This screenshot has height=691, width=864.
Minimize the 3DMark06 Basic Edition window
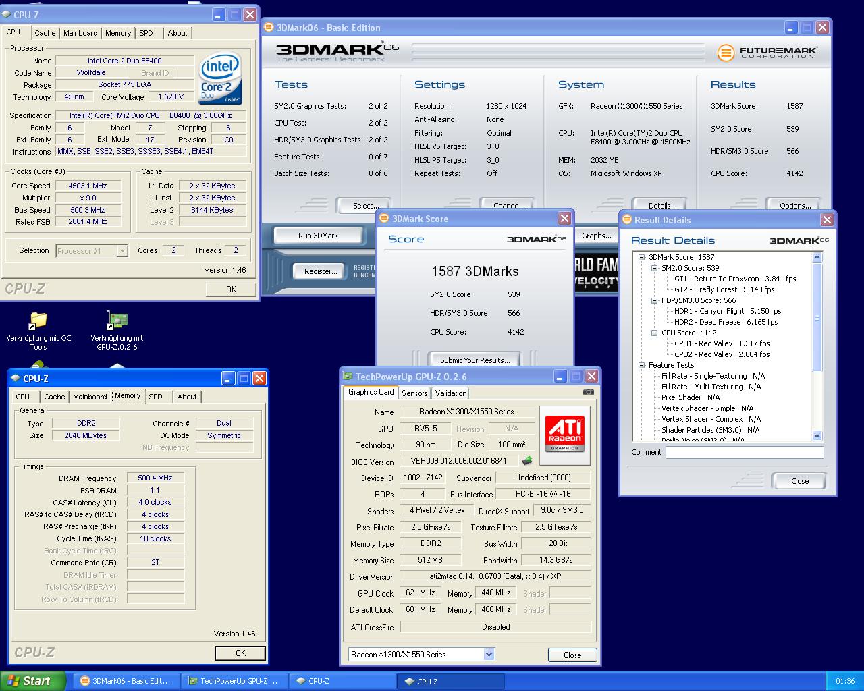[x=791, y=28]
